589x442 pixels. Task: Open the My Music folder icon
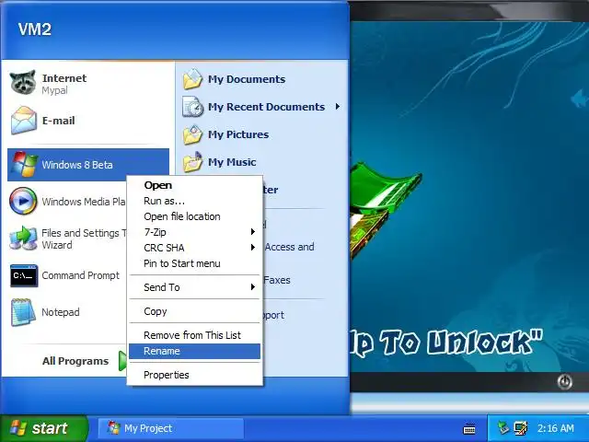pos(192,162)
